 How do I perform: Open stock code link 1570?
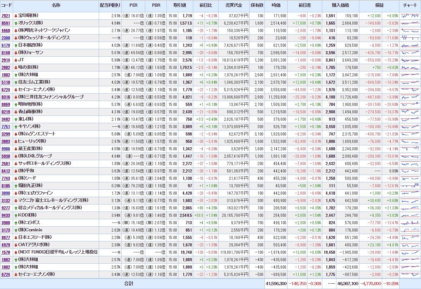pyautogui.click(x=6, y=252)
